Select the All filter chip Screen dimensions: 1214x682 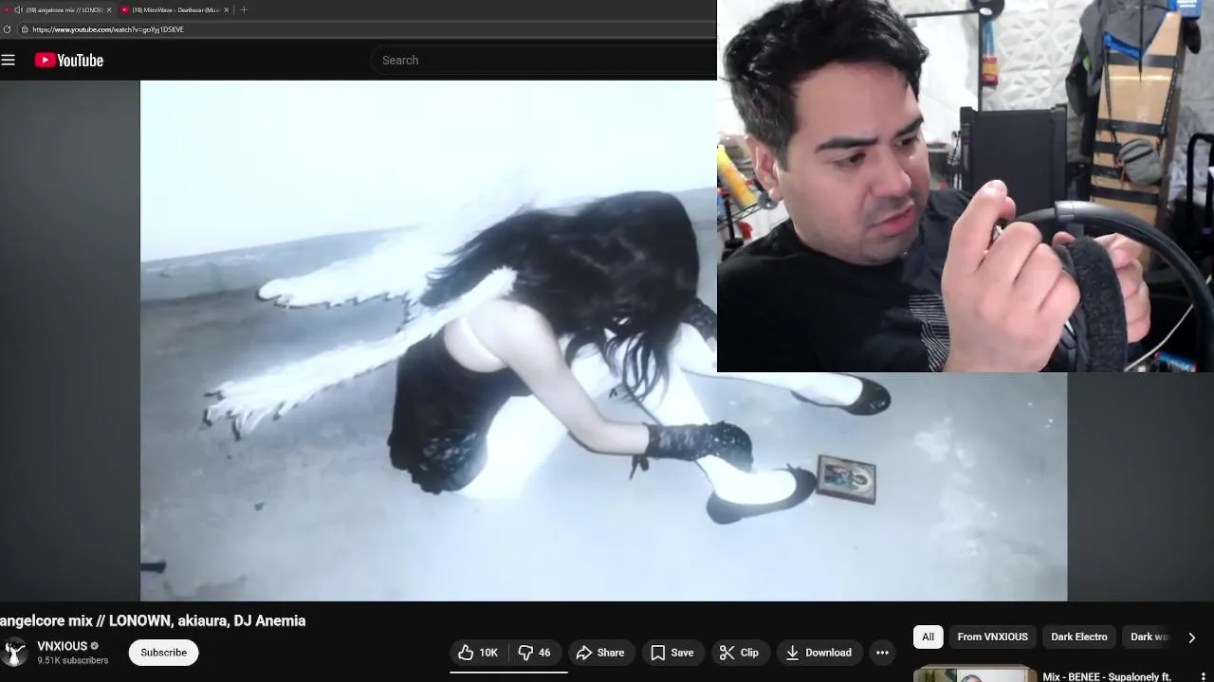tap(928, 637)
